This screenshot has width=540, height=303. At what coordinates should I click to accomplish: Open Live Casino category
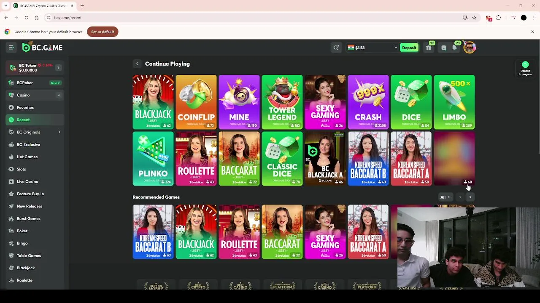pyautogui.click(x=35, y=181)
